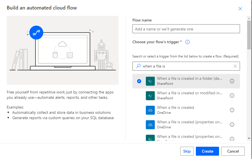Cancel the flow creation dialog

click(233, 151)
